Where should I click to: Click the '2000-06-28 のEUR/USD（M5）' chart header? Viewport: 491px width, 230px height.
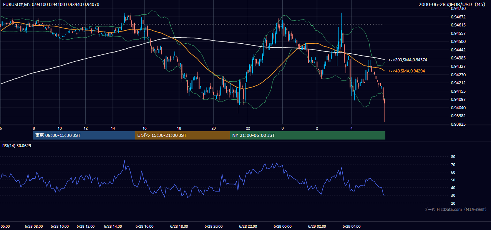453,4
